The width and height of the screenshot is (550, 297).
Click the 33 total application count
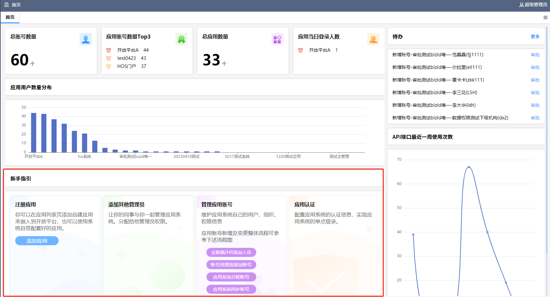[x=212, y=60]
